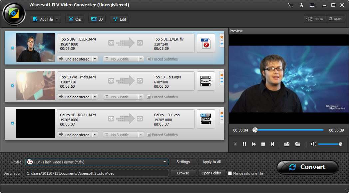
Task: Open audio track dropdown for GoPro video
Action: (95, 135)
